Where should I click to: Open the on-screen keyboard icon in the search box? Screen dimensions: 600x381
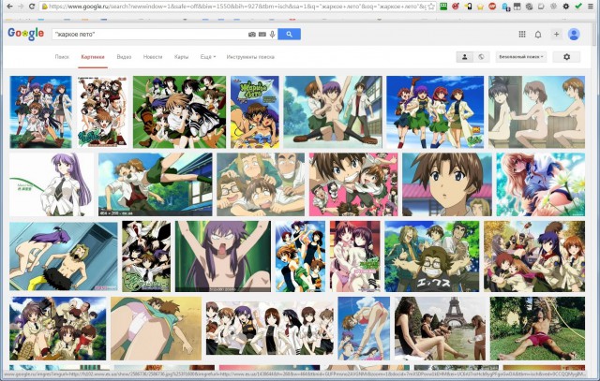click(262, 35)
